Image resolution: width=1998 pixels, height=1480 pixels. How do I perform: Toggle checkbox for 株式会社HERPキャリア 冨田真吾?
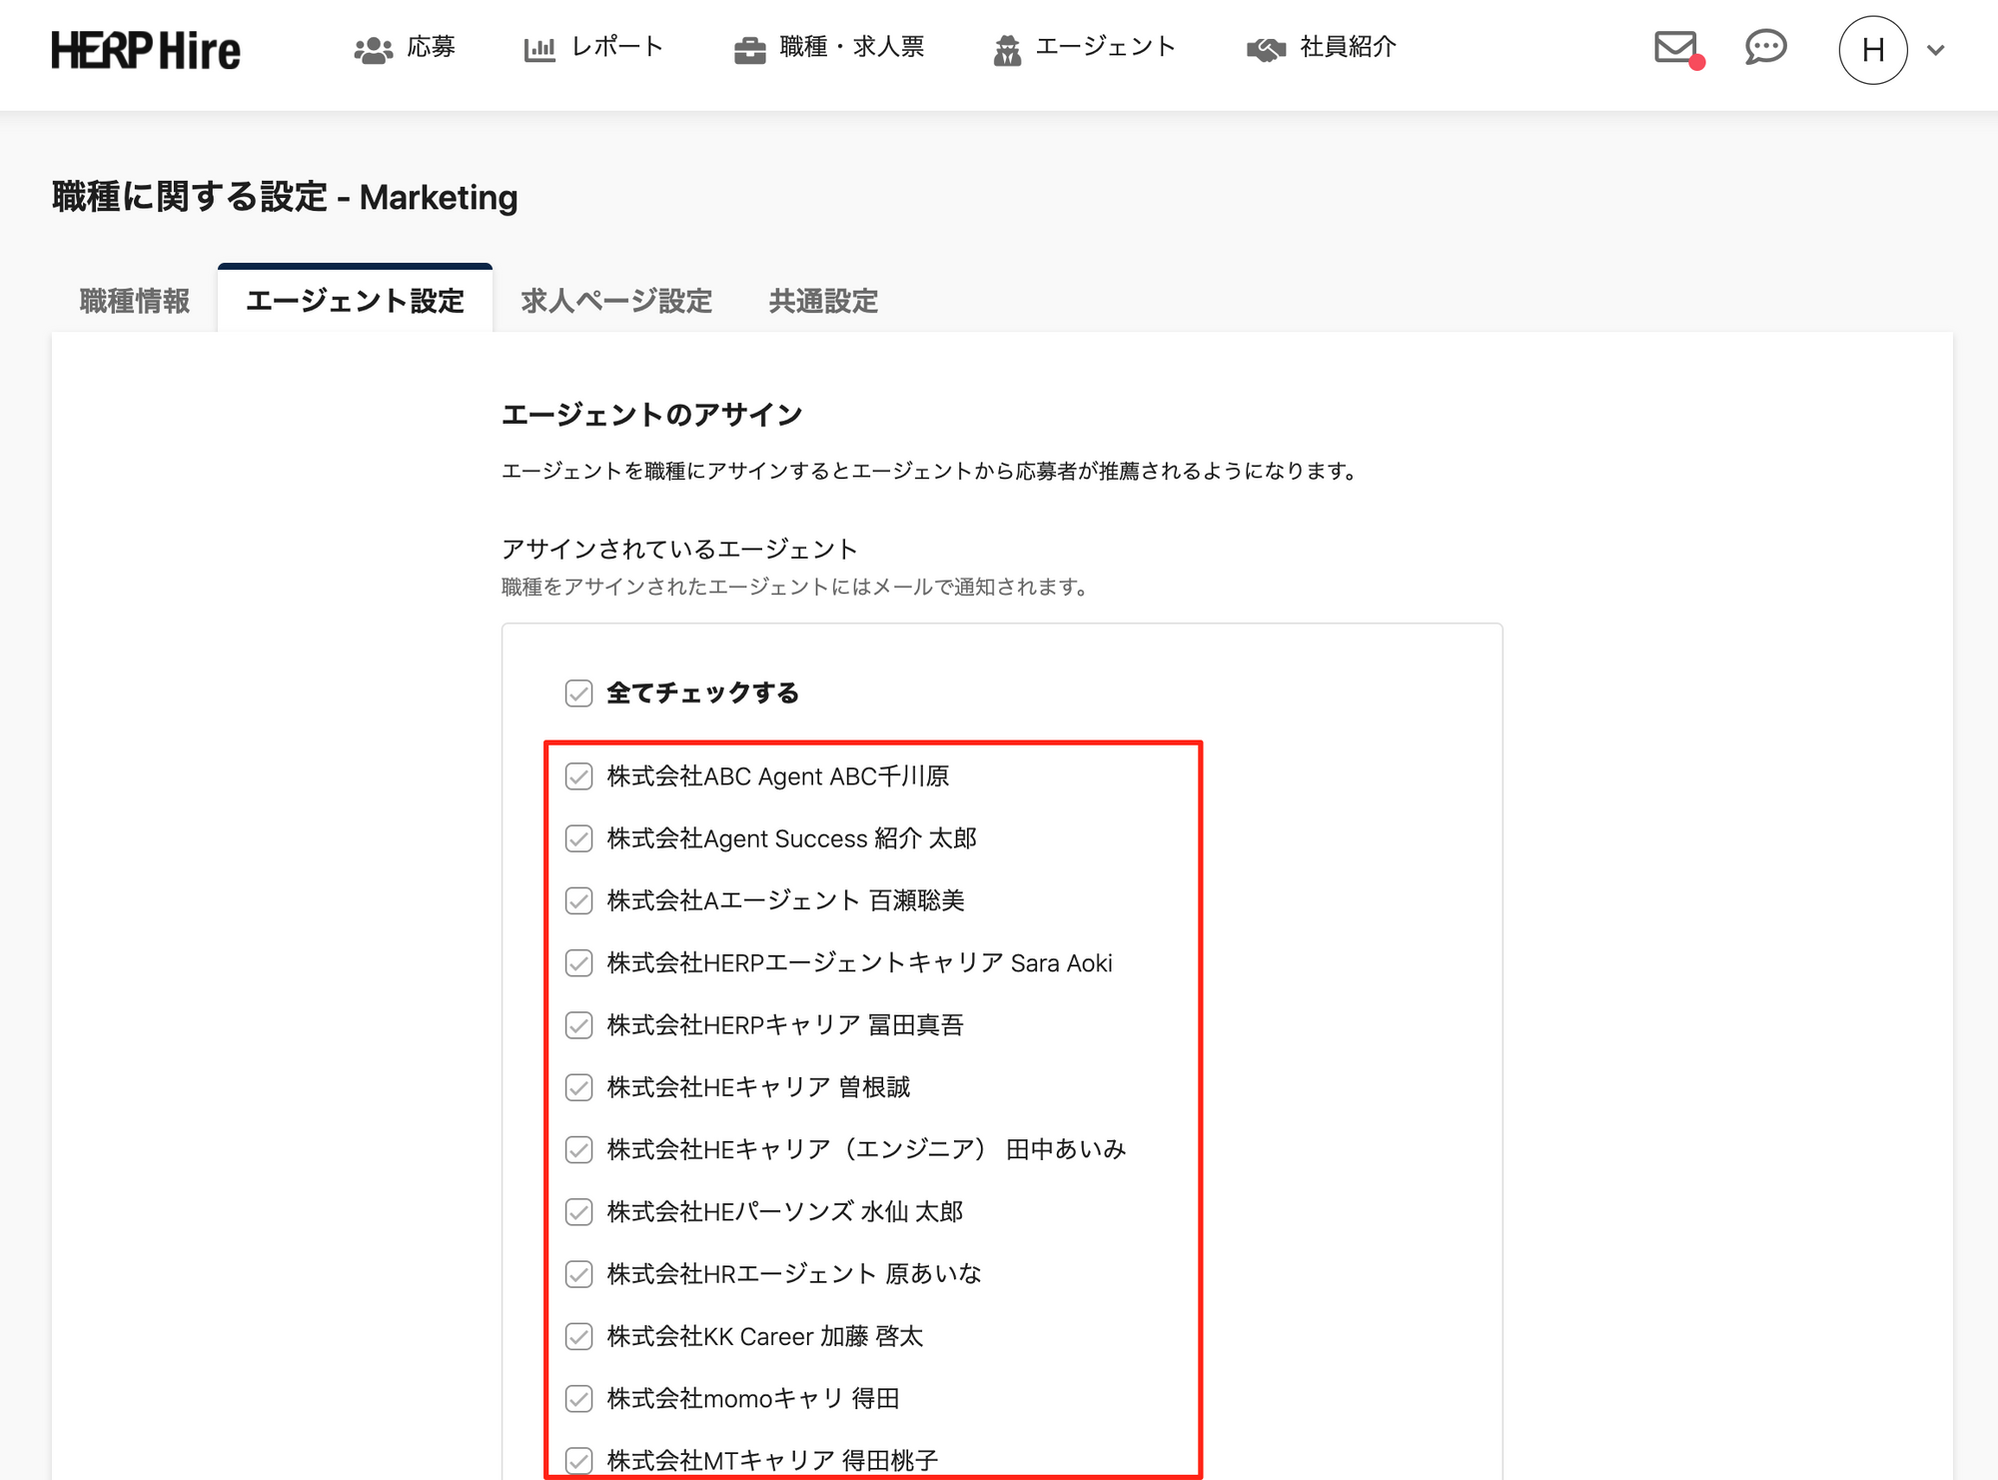click(579, 1025)
